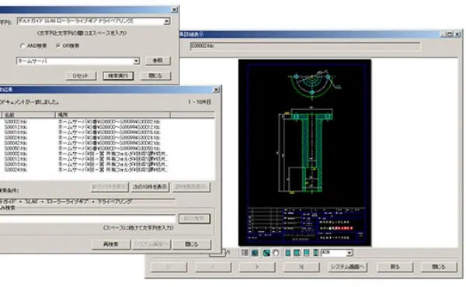Click 閉じる in the search results dialog

pos(192,244)
